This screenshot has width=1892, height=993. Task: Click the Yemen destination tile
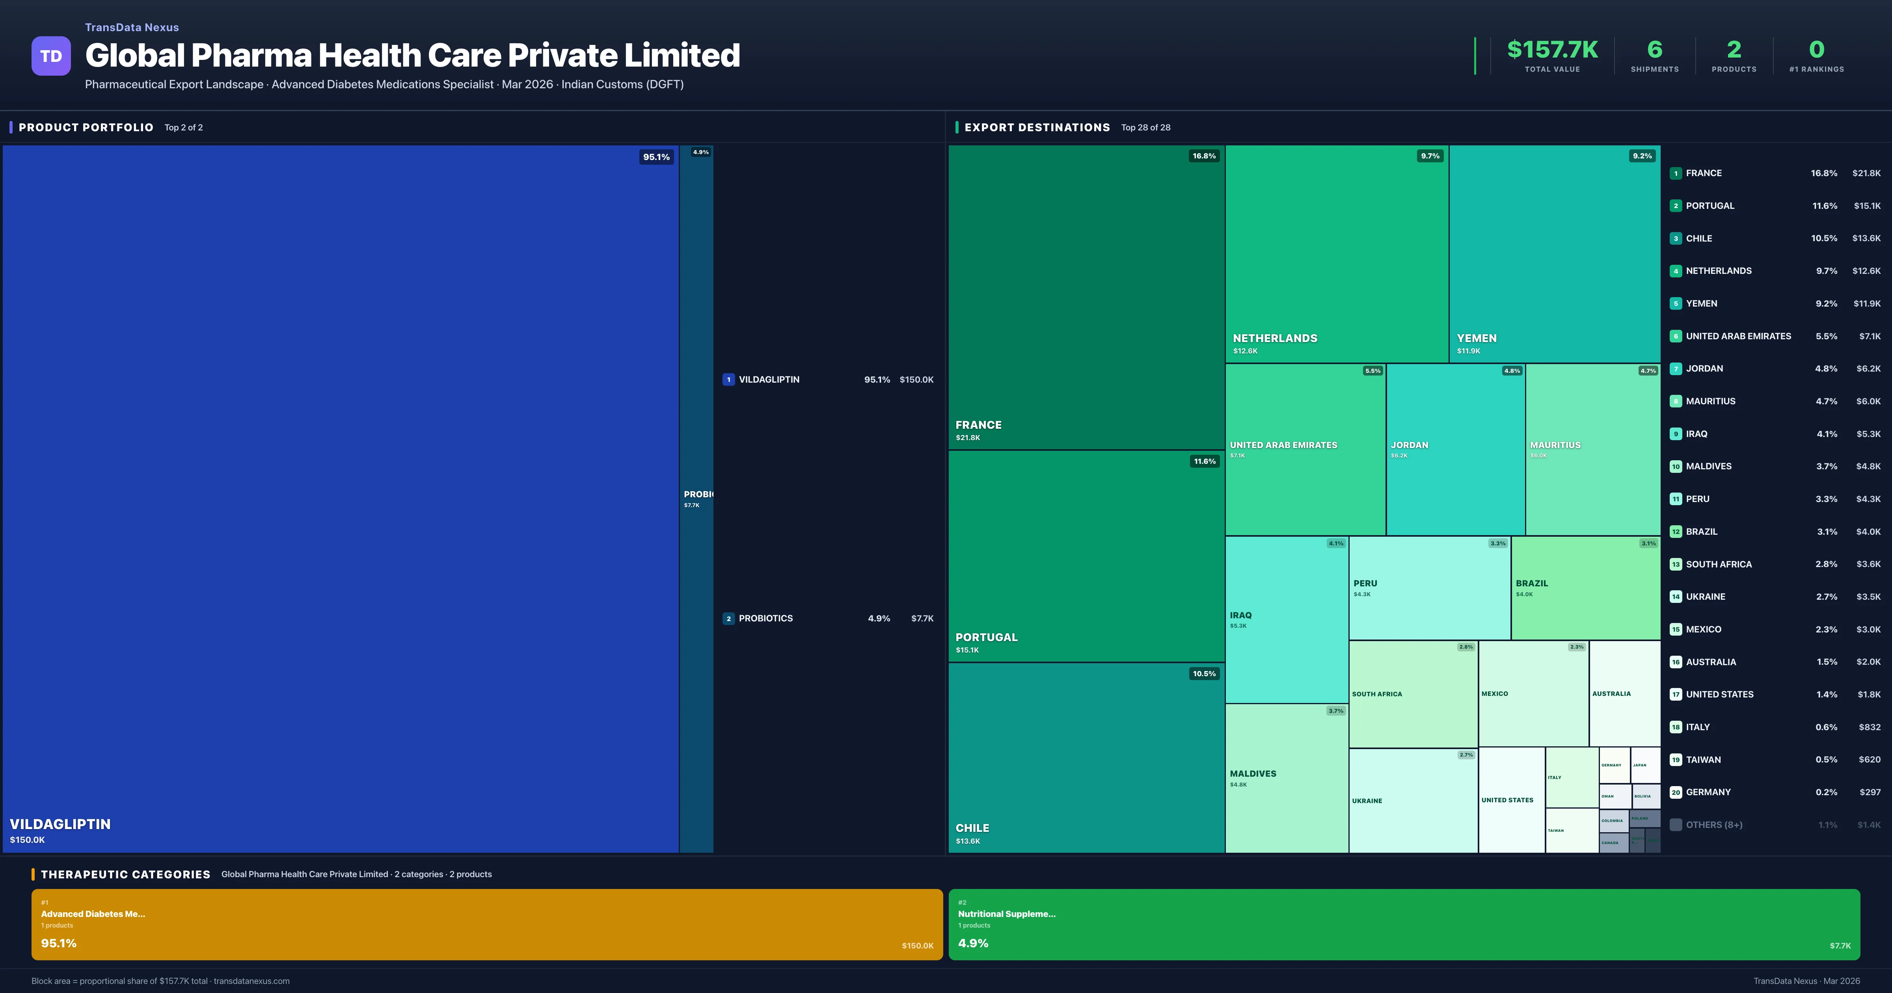[x=1554, y=253]
